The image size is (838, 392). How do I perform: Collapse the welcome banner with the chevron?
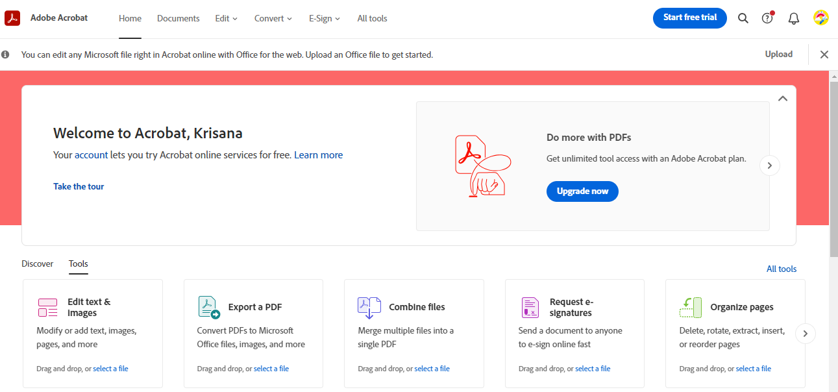[x=783, y=99]
